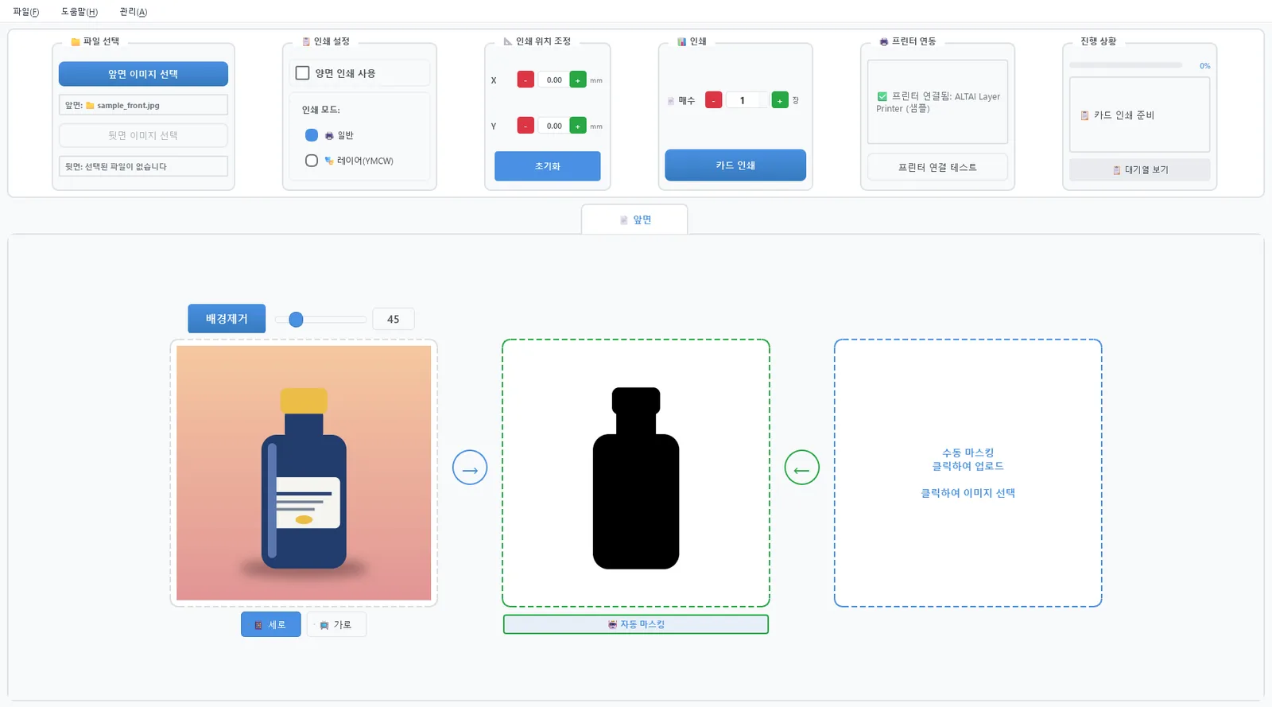
Task: Select the 앞면 tab
Action: point(634,219)
